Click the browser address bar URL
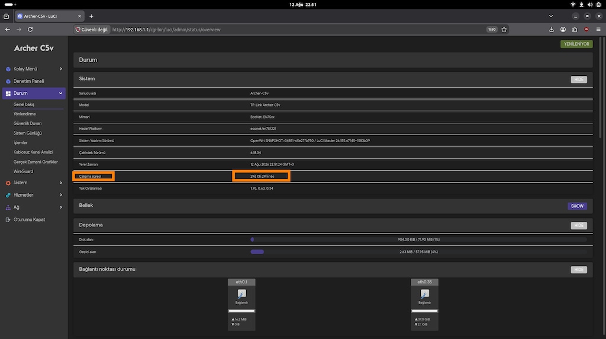The image size is (606, 339). (x=166, y=30)
